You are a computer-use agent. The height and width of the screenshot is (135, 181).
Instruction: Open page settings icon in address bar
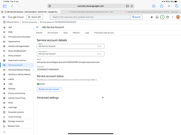coord(50,6)
